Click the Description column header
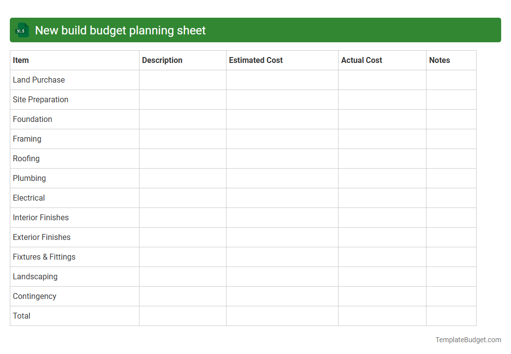The image size is (511, 354). coord(162,60)
